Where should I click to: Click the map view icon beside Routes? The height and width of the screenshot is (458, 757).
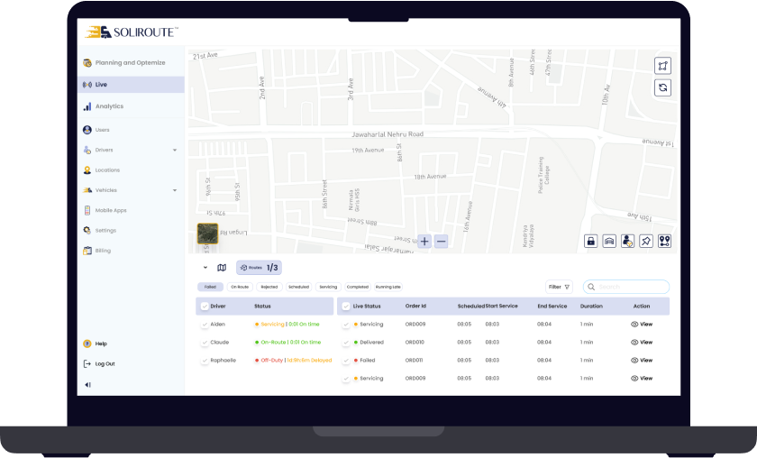click(222, 268)
